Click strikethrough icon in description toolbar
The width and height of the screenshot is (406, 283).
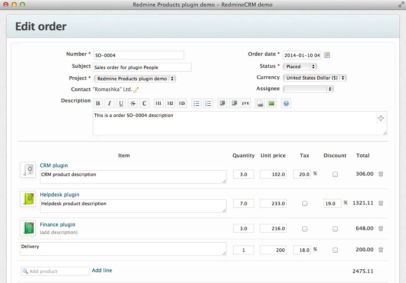[132, 103]
